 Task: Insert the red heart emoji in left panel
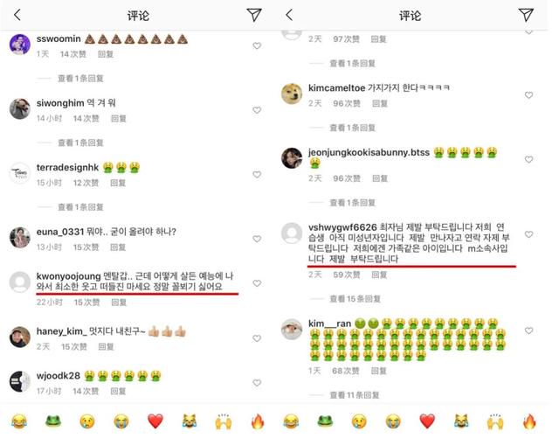point(155,421)
